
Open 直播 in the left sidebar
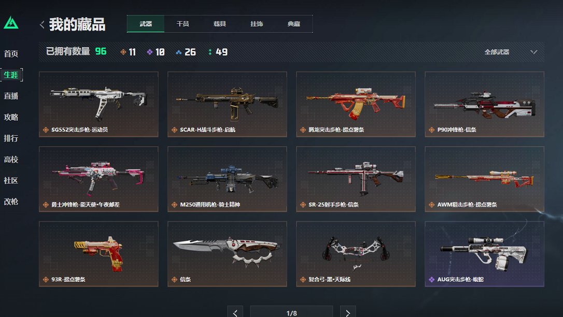pyautogui.click(x=11, y=96)
